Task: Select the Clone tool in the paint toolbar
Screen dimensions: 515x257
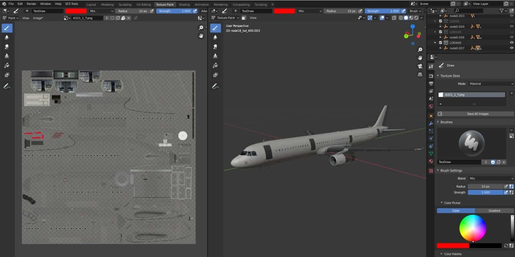Action: [x=7, y=56]
